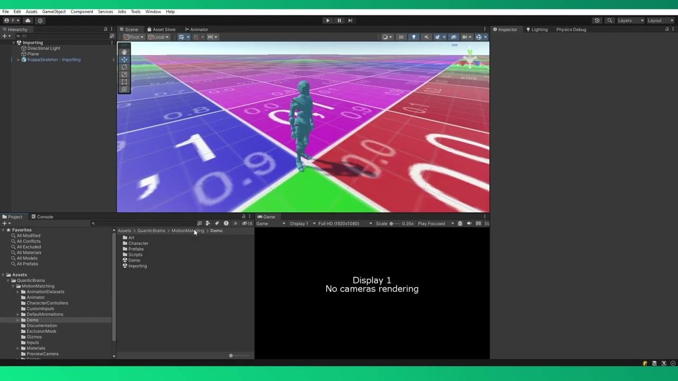The image size is (678, 381).
Task: Open the Scene view three-dot menu
Action: [484, 29]
